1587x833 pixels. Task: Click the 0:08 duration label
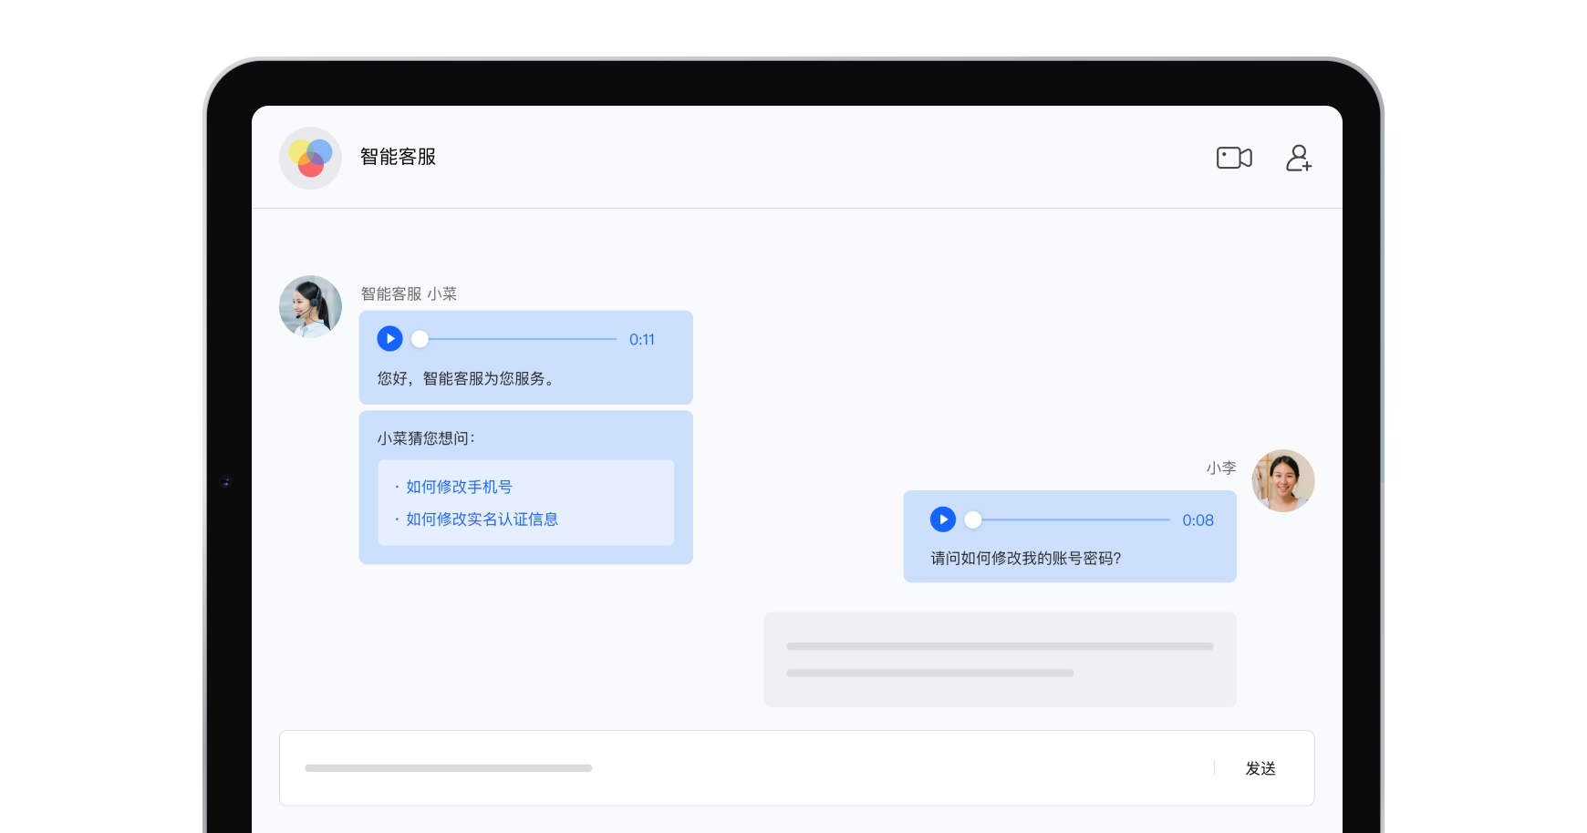(1198, 519)
